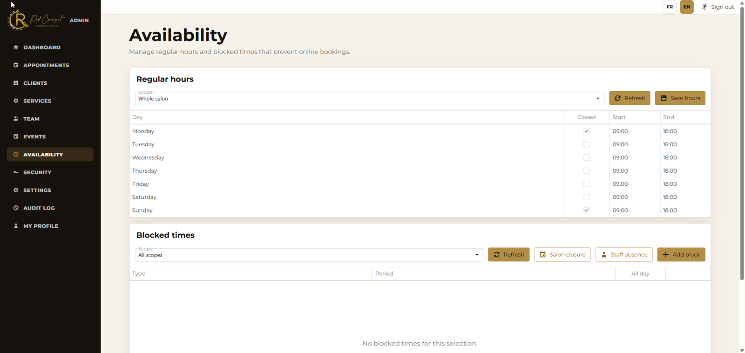Viewport: 745px width, 353px height.
Task: Click the Red Carpet logo
Action: (36, 20)
